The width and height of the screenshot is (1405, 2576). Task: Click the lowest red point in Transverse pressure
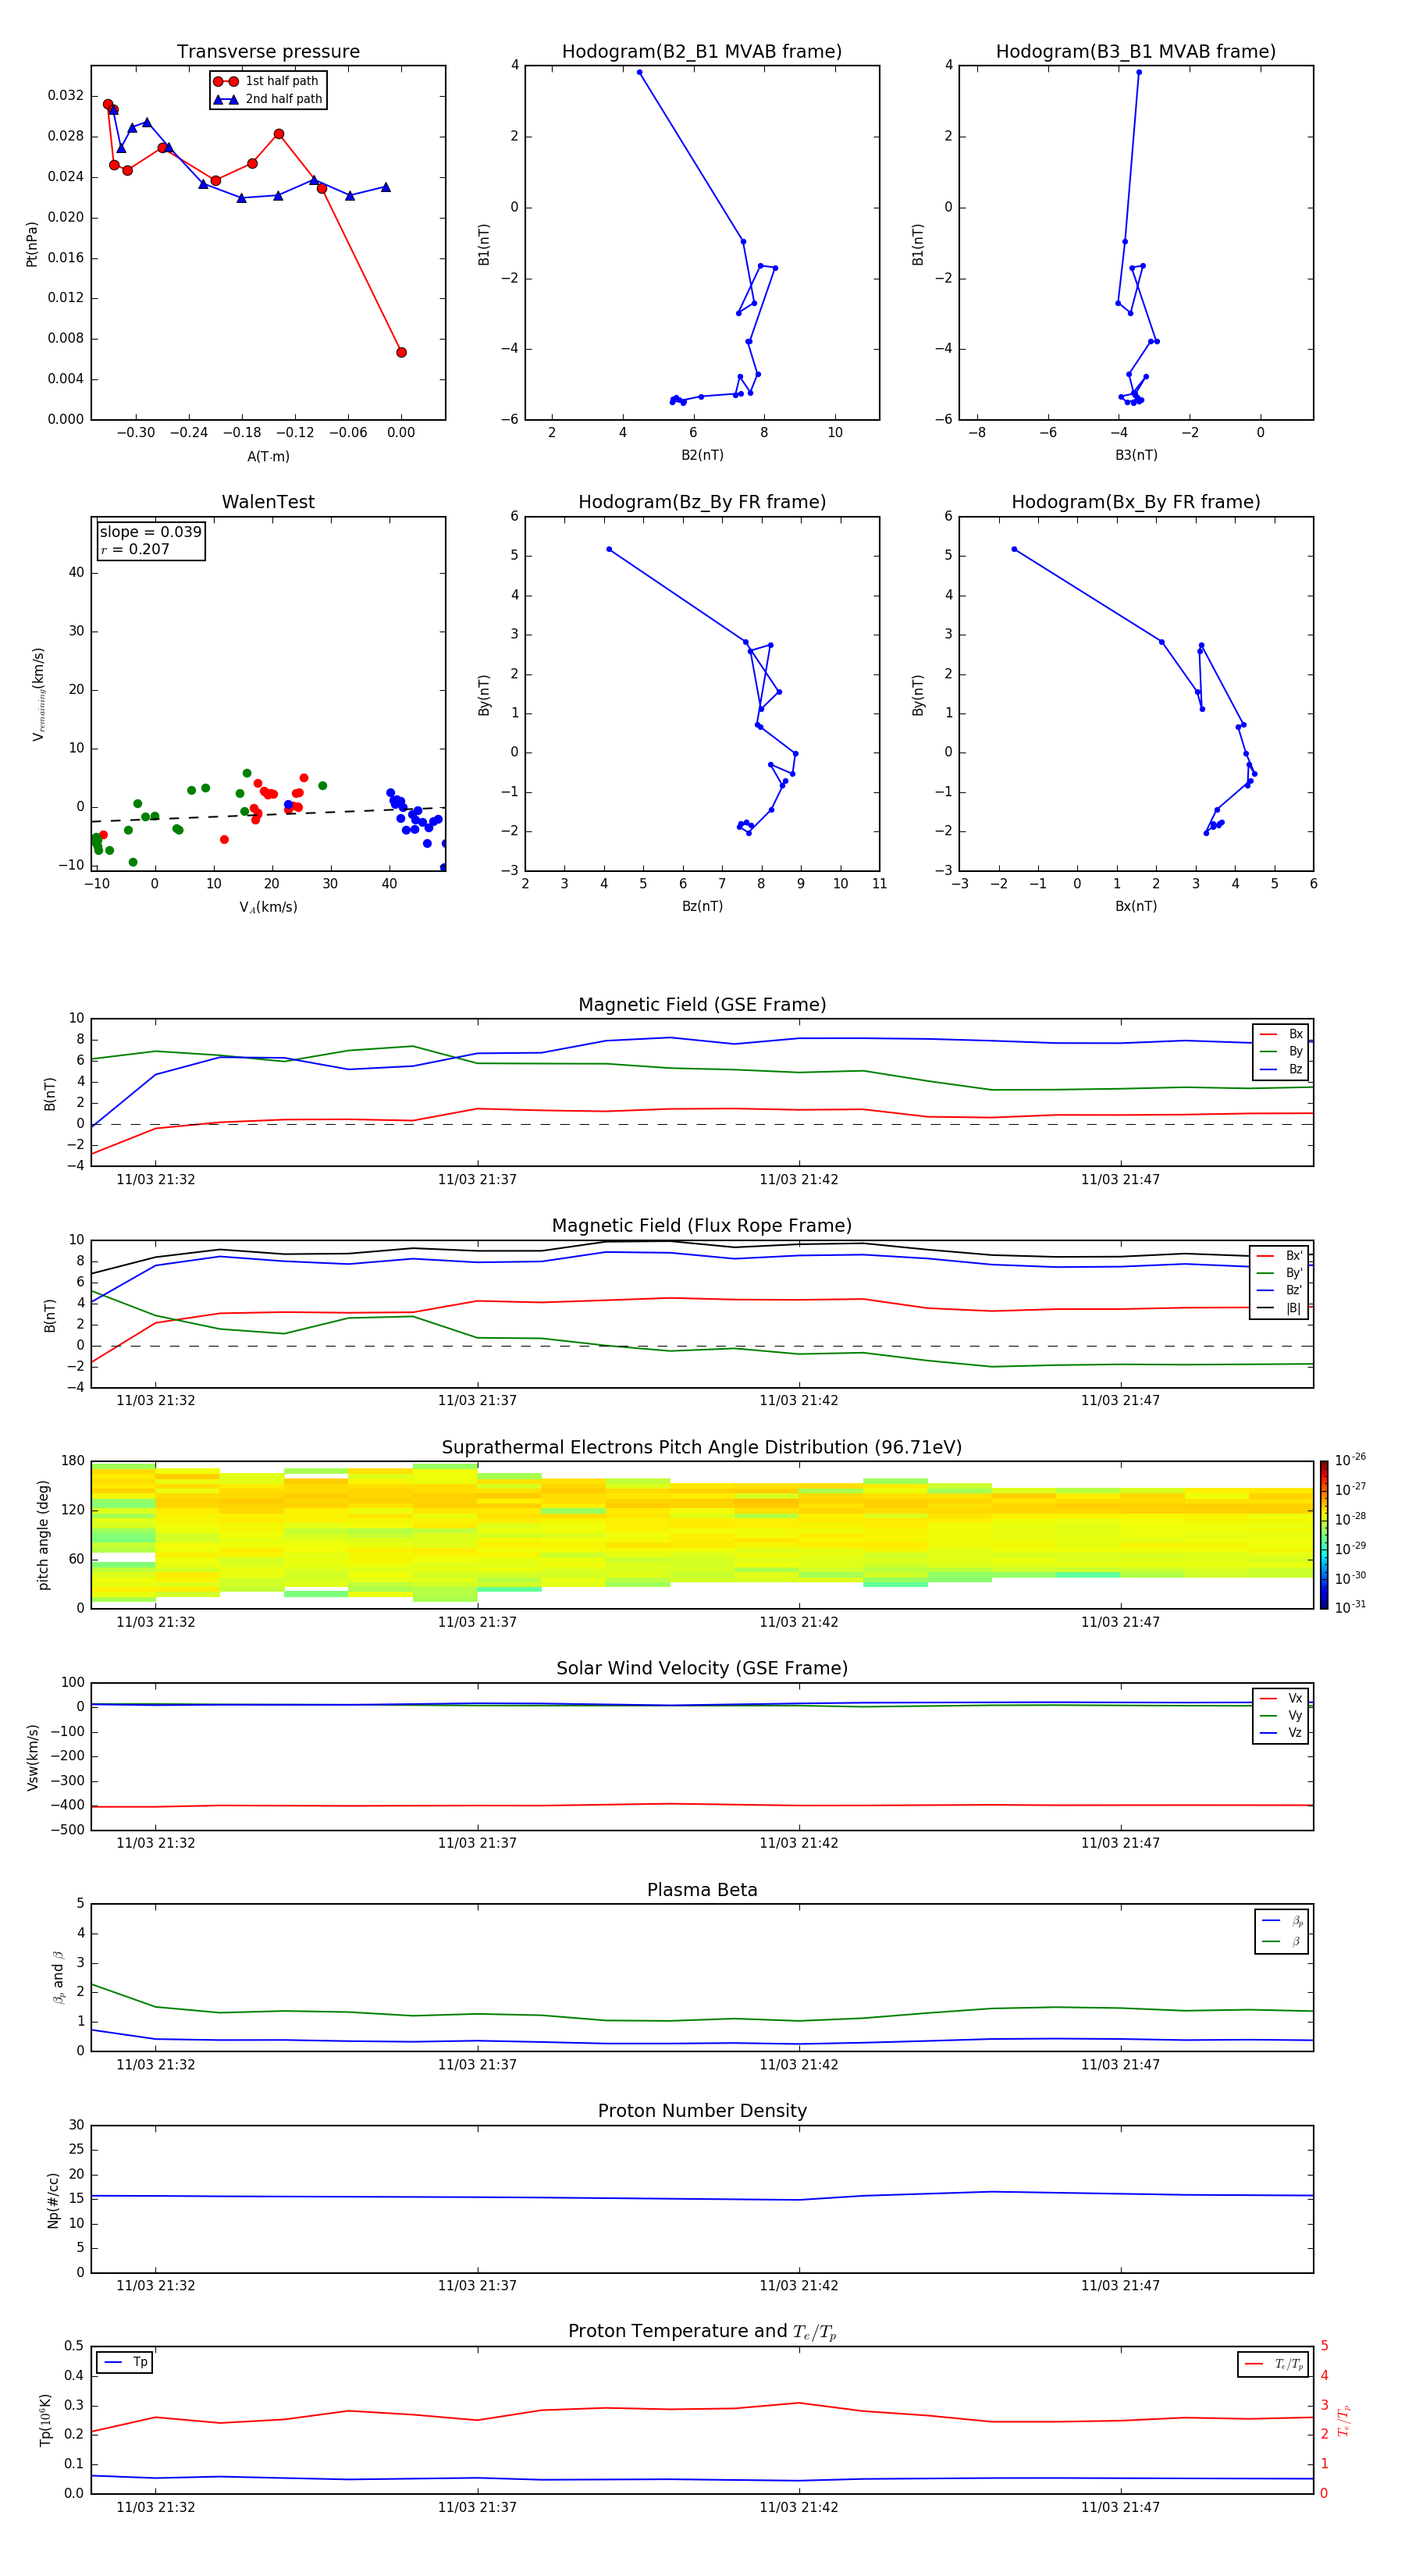401,352
